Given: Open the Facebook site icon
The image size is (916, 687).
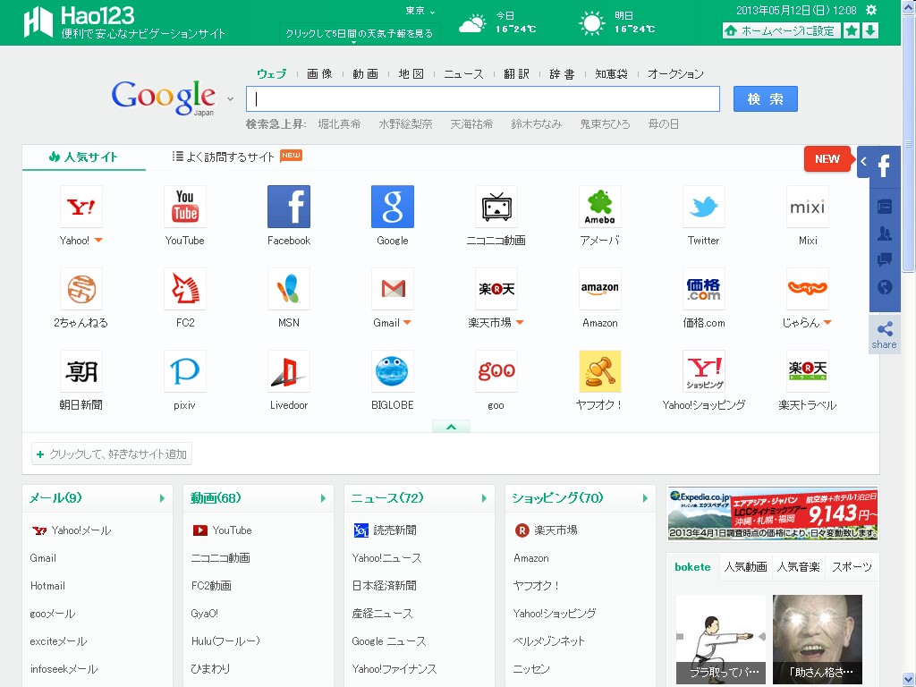Looking at the screenshot, I should click(x=289, y=207).
